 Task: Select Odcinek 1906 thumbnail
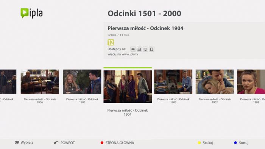coord(40,82)
